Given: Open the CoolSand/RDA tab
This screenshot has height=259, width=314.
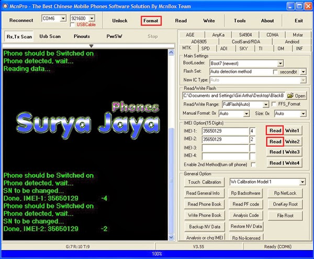Looking at the screenshot, I should [x=246, y=42].
